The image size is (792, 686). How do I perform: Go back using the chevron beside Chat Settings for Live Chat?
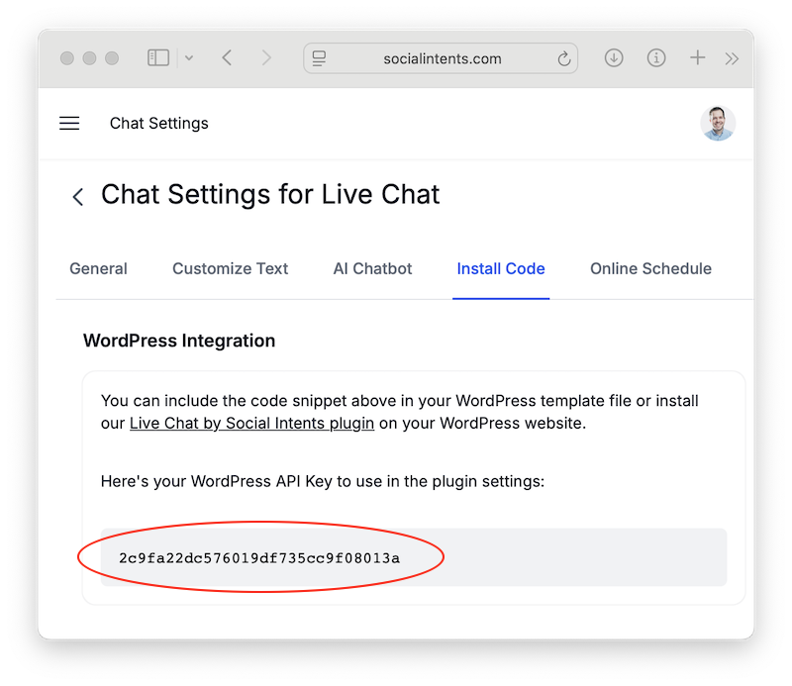(78, 197)
